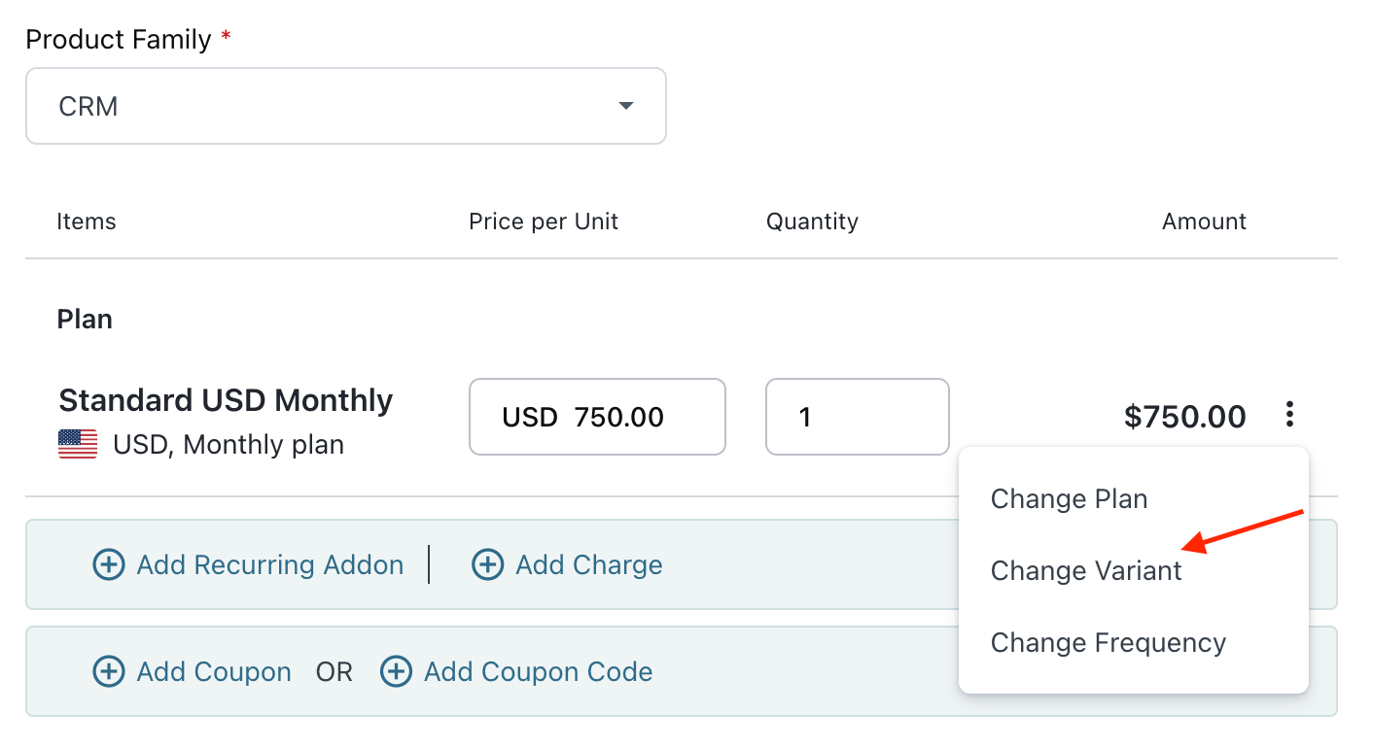Select Change Plan from the menu

[1069, 499]
